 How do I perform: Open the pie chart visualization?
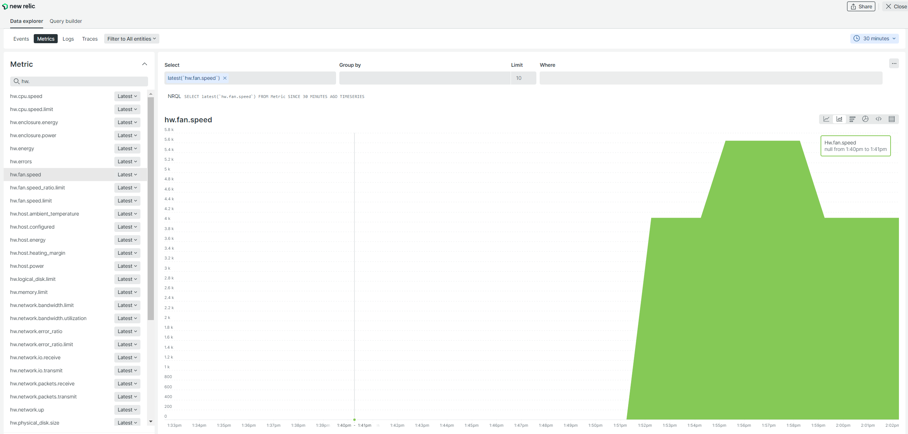pyautogui.click(x=866, y=119)
